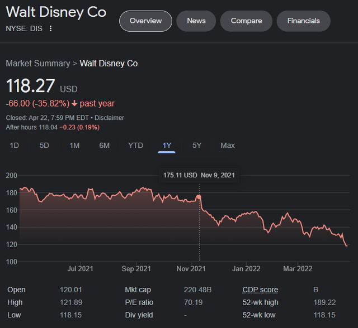Select the Overview tab
Viewport: 358px width, 328px height.
(145, 21)
